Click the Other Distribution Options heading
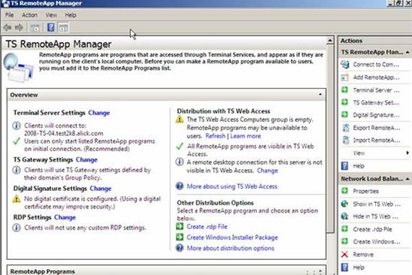Viewport: 412px width, 275px height. (x=215, y=203)
